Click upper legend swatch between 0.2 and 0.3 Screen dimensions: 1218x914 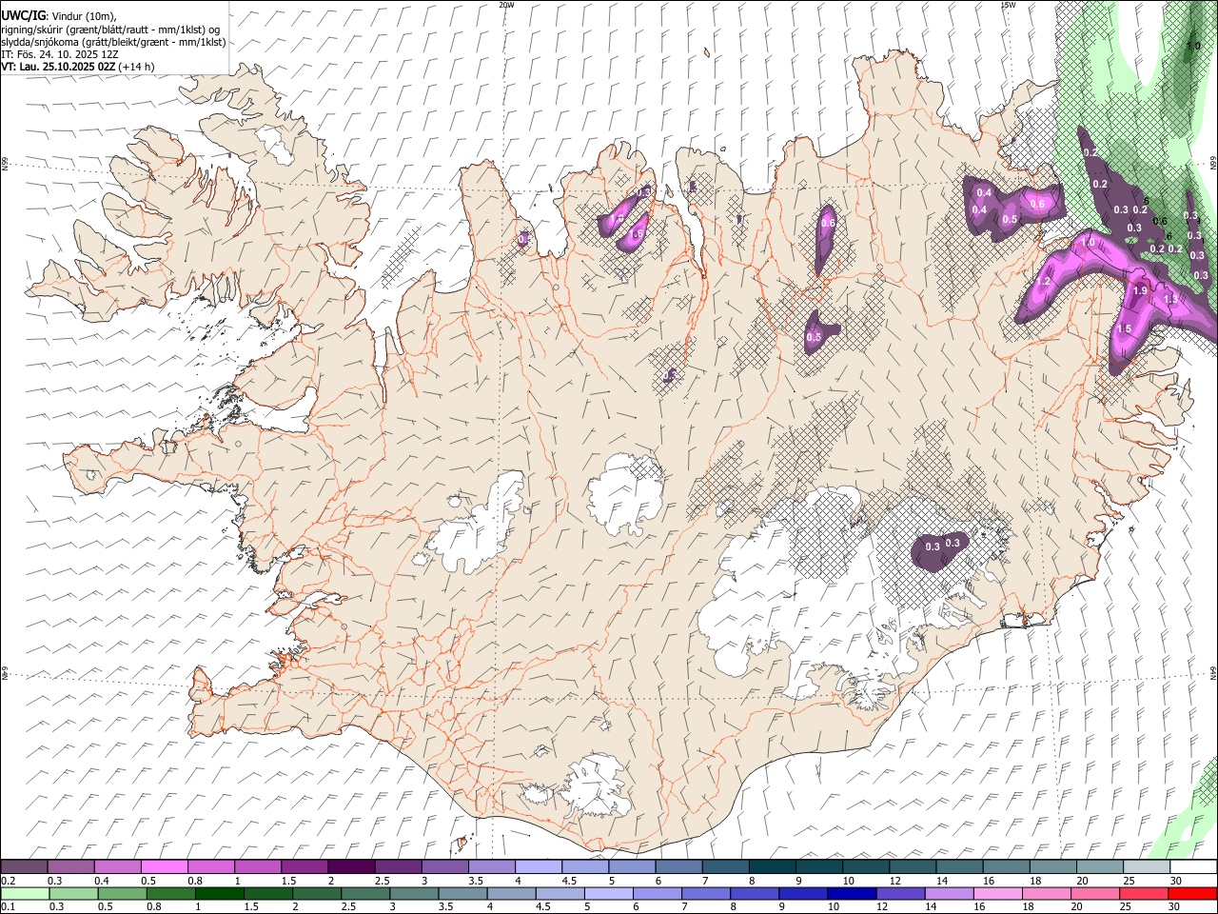25,867
